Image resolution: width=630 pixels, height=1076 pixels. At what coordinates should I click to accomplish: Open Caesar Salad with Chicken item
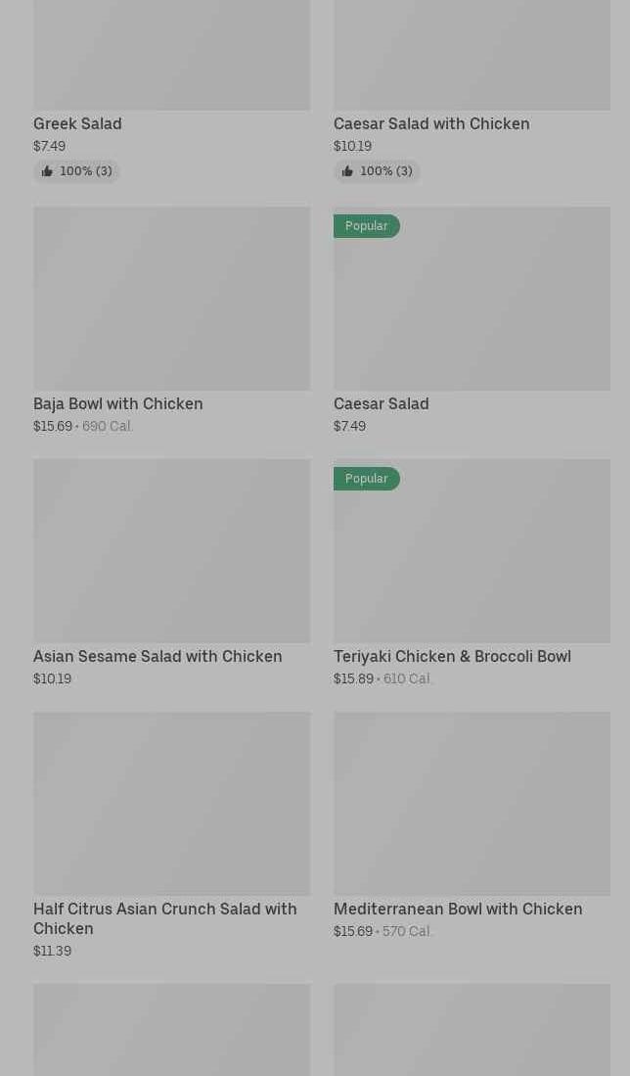(x=430, y=123)
